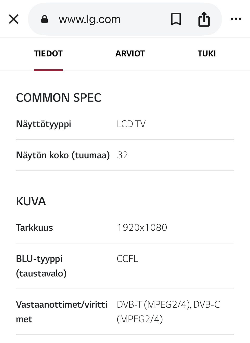Open the three-dot more options menu

pos(236,19)
